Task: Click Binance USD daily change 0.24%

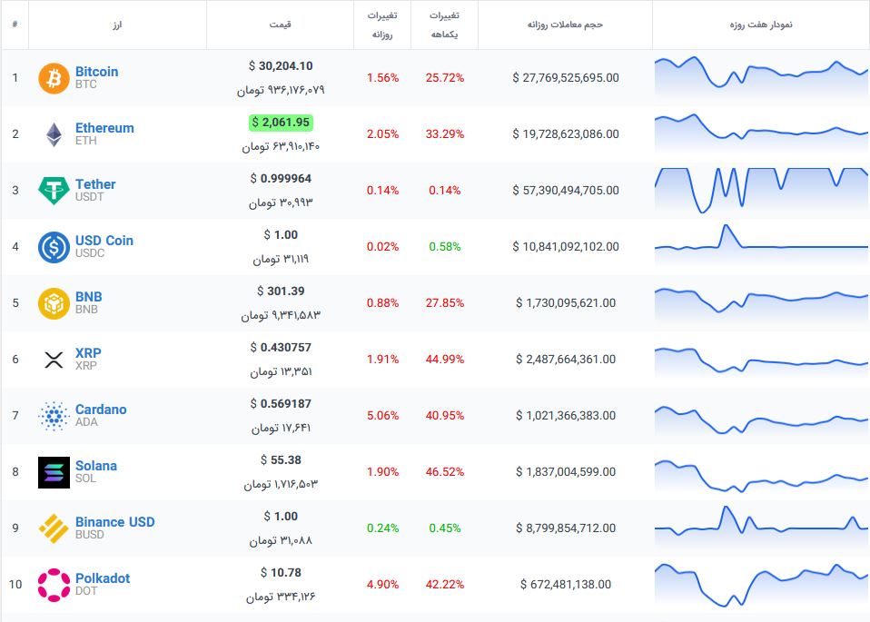Action: click(383, 528)
